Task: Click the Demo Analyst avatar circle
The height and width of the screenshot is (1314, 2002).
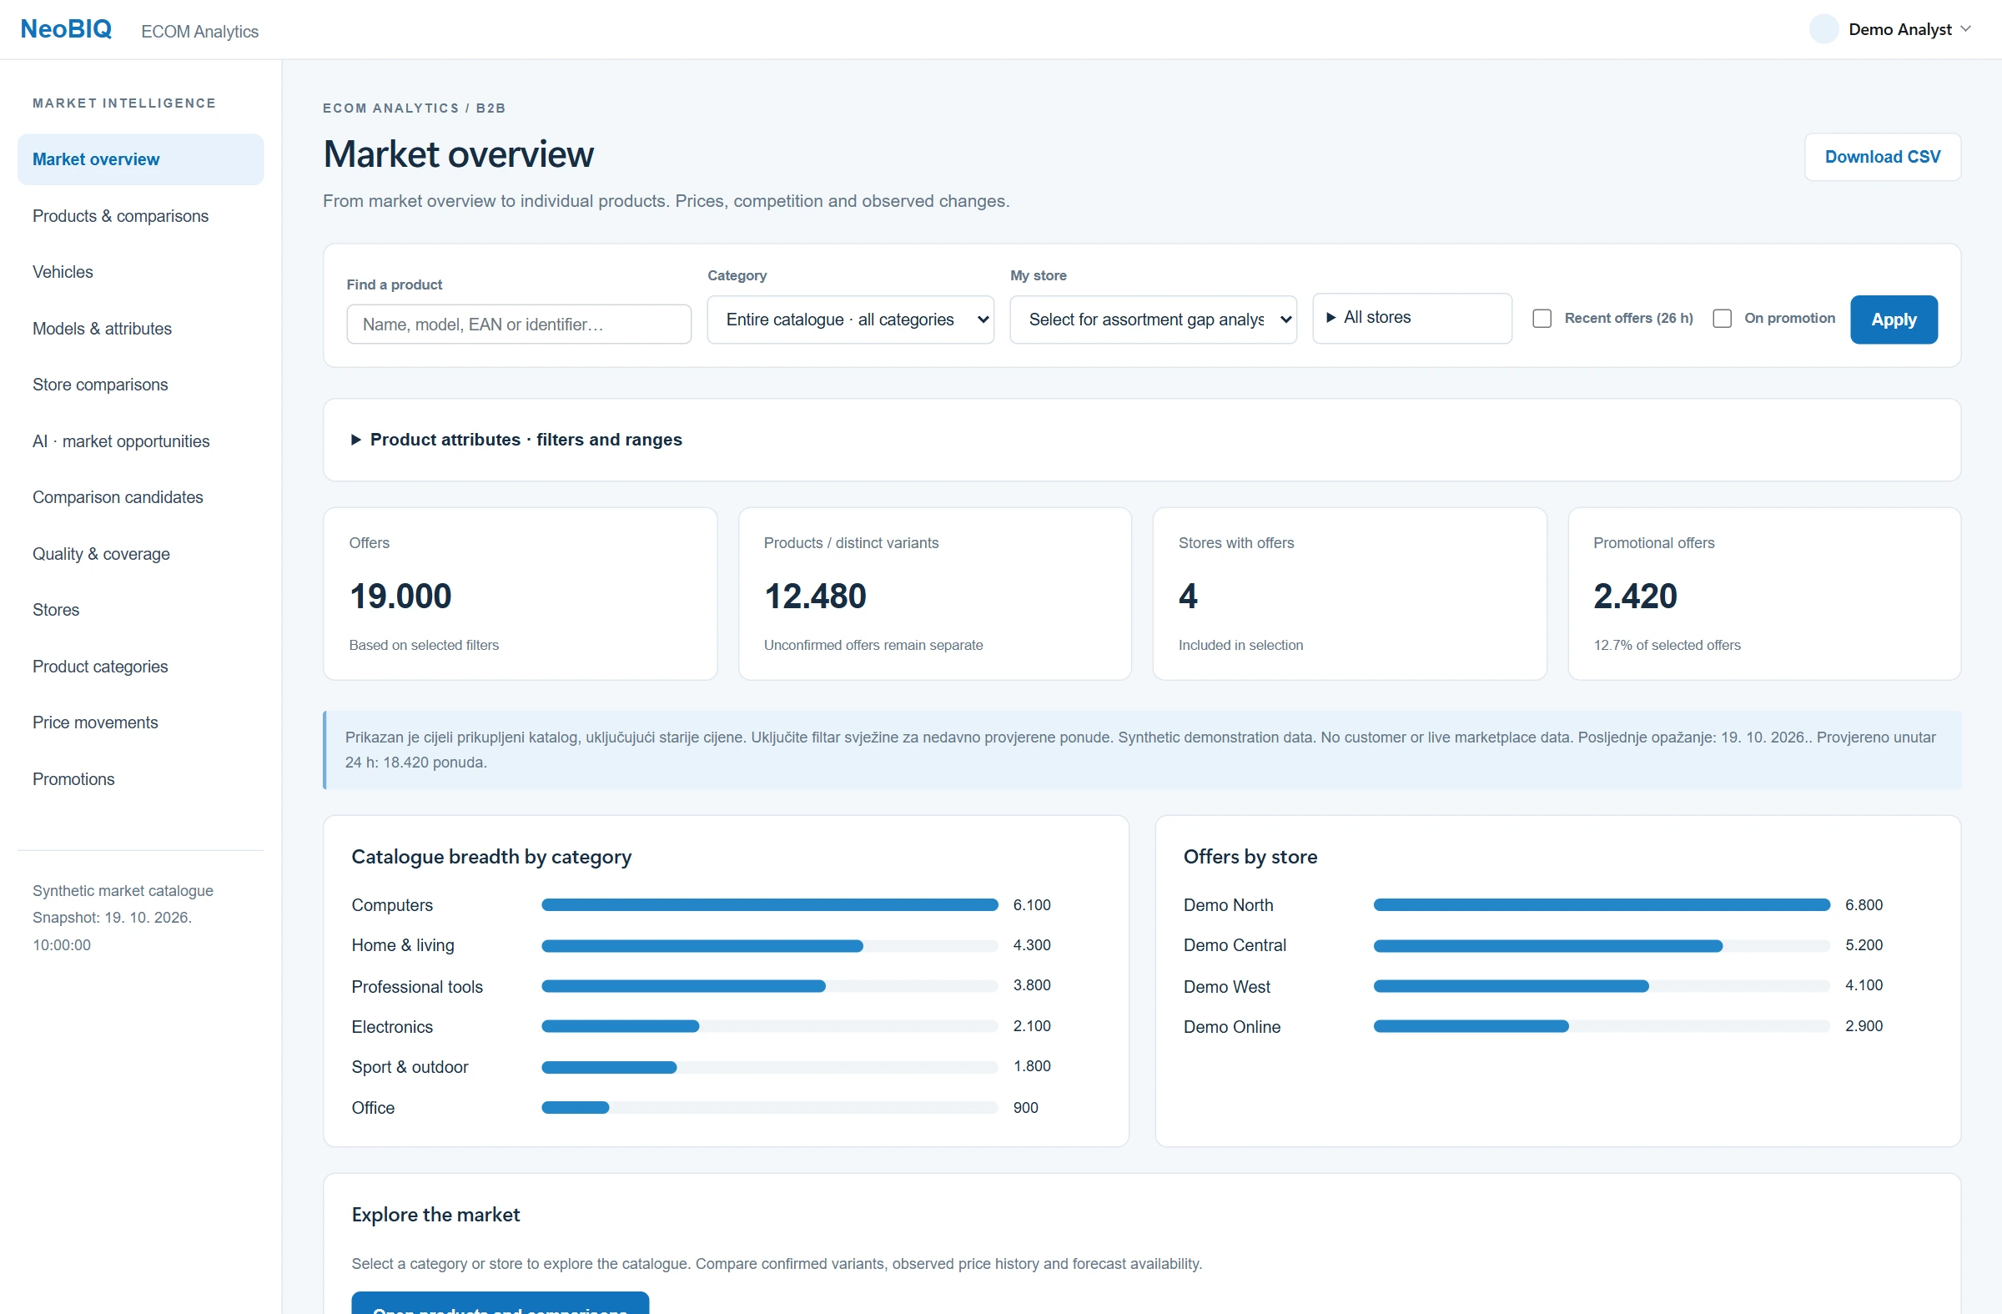Action: coord(1823,28)
